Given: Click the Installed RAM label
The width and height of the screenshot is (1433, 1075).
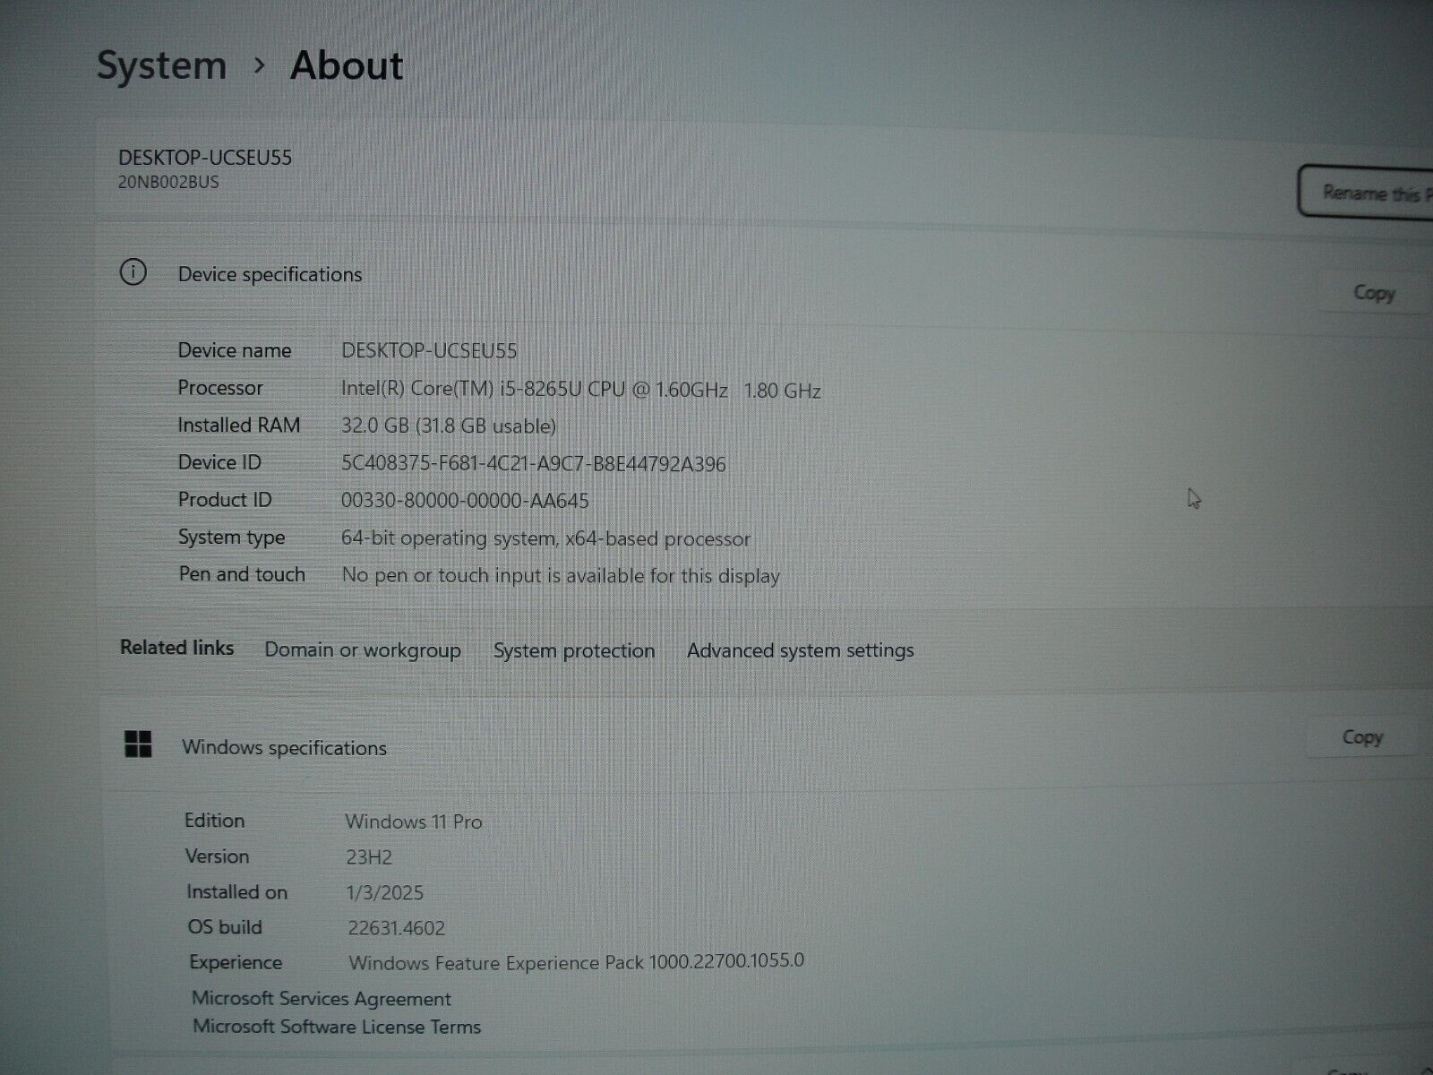Looking at the screenshot, I should pyautogui.click(x=239, y=426).
